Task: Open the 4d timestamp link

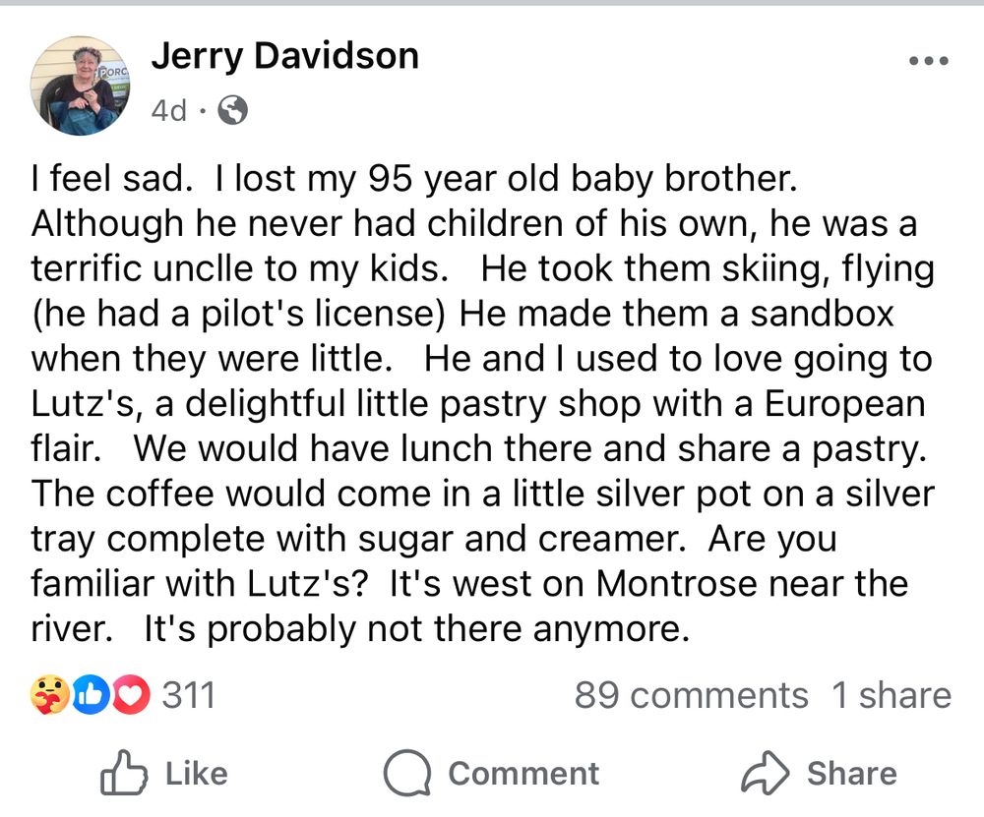Action: [x=168, y=109]
